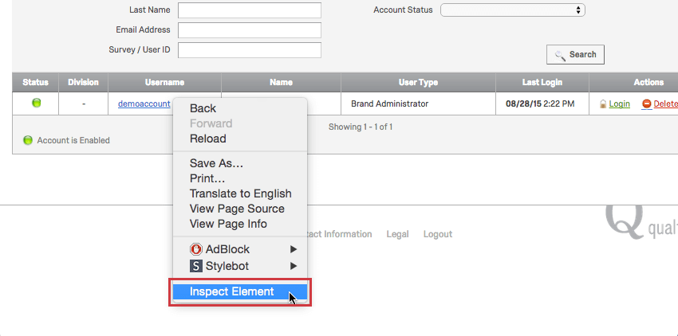The image size is (678, 336).
Task: Focus the Email Address input field
Action: (250, 30)
